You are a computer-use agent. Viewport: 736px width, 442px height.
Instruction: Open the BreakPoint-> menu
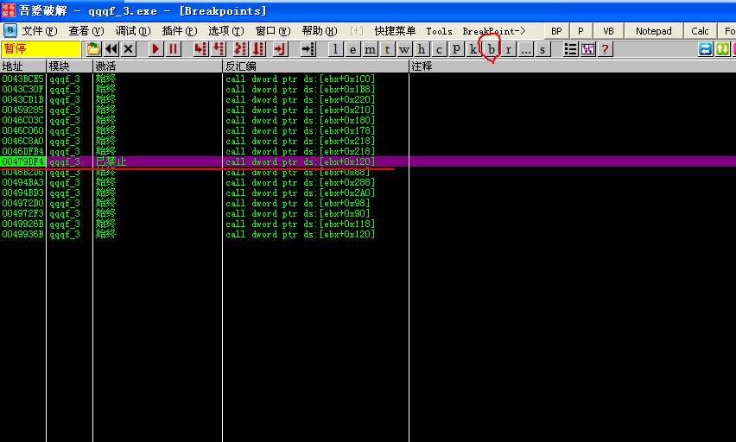tap(494, 31)
